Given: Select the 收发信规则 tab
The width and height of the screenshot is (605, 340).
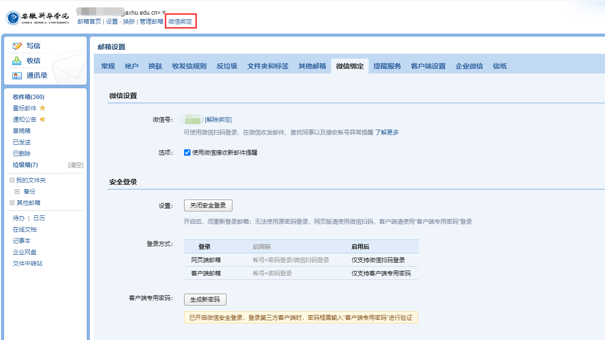Looking at the screenshot, I should coord(189,66).
